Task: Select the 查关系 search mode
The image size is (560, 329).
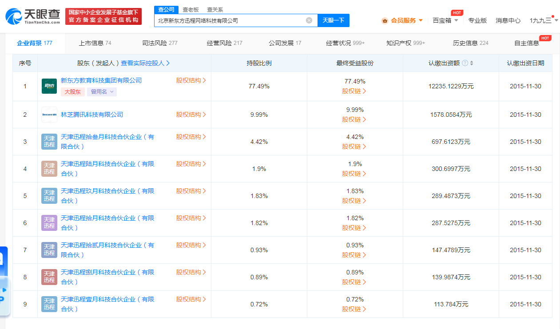Action: 215,10
